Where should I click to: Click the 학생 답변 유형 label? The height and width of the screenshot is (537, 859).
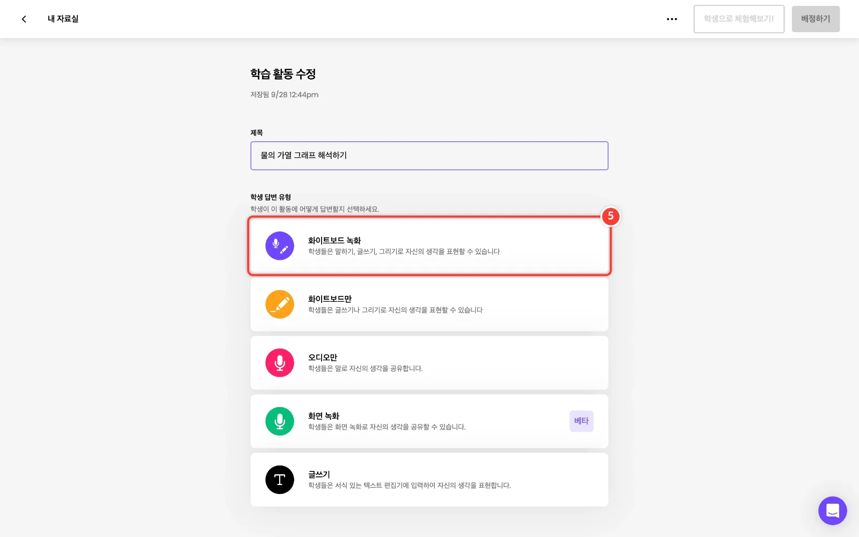pos(271,197)
